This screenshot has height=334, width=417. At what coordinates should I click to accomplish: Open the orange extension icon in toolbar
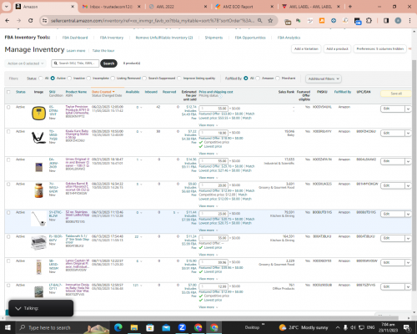[322, 21]
